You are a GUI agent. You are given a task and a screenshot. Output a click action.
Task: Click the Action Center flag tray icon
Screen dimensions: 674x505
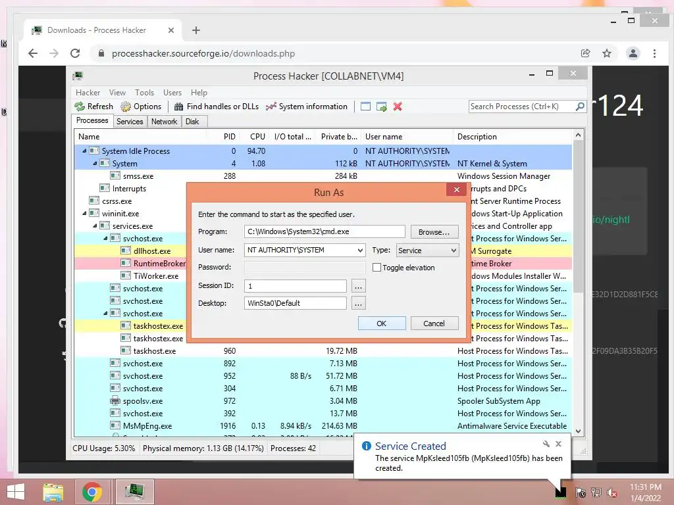tap(581, 493)
